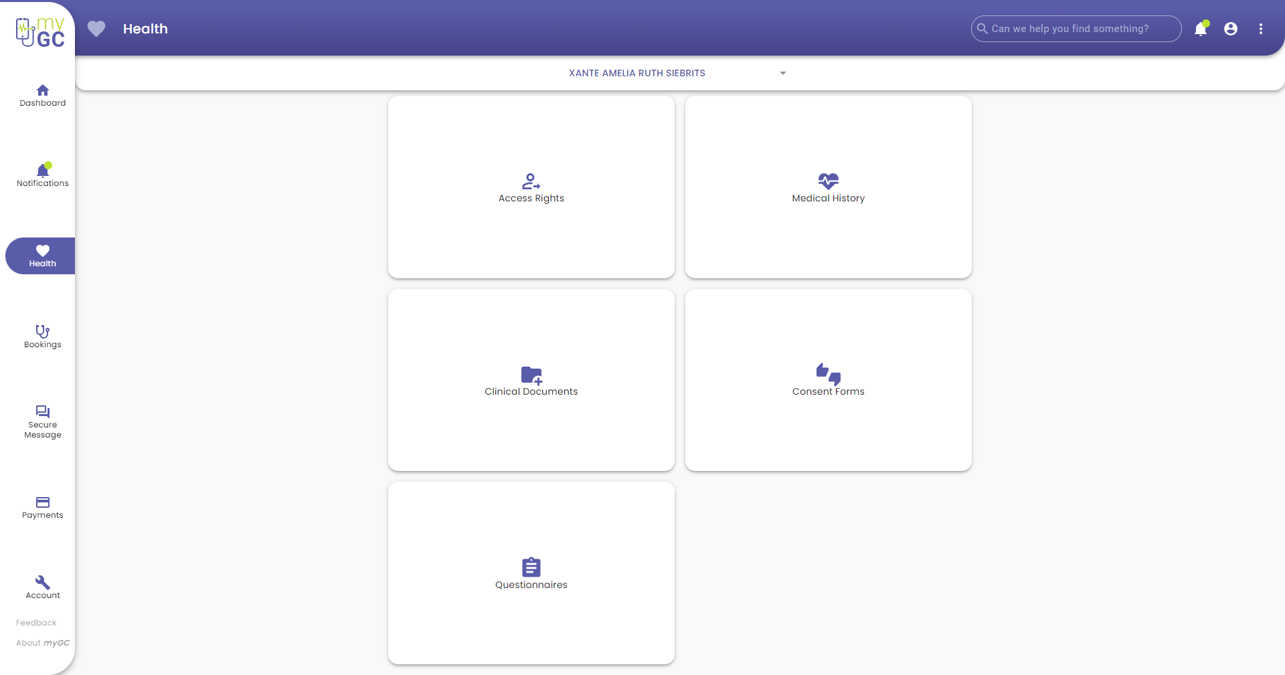The image size is (1285, 675).
Task: Open the header notification bell
Action: (x=1201, y=29)
